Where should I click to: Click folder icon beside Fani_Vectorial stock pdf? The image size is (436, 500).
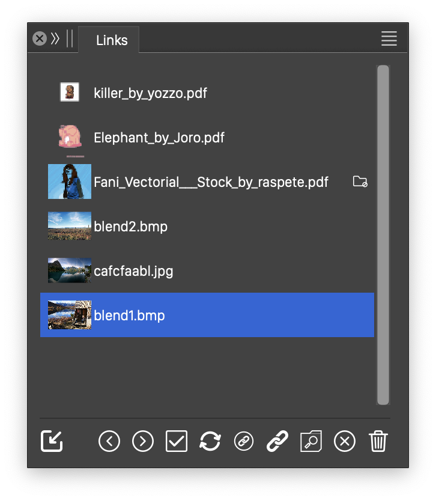(x=360, y=181)
